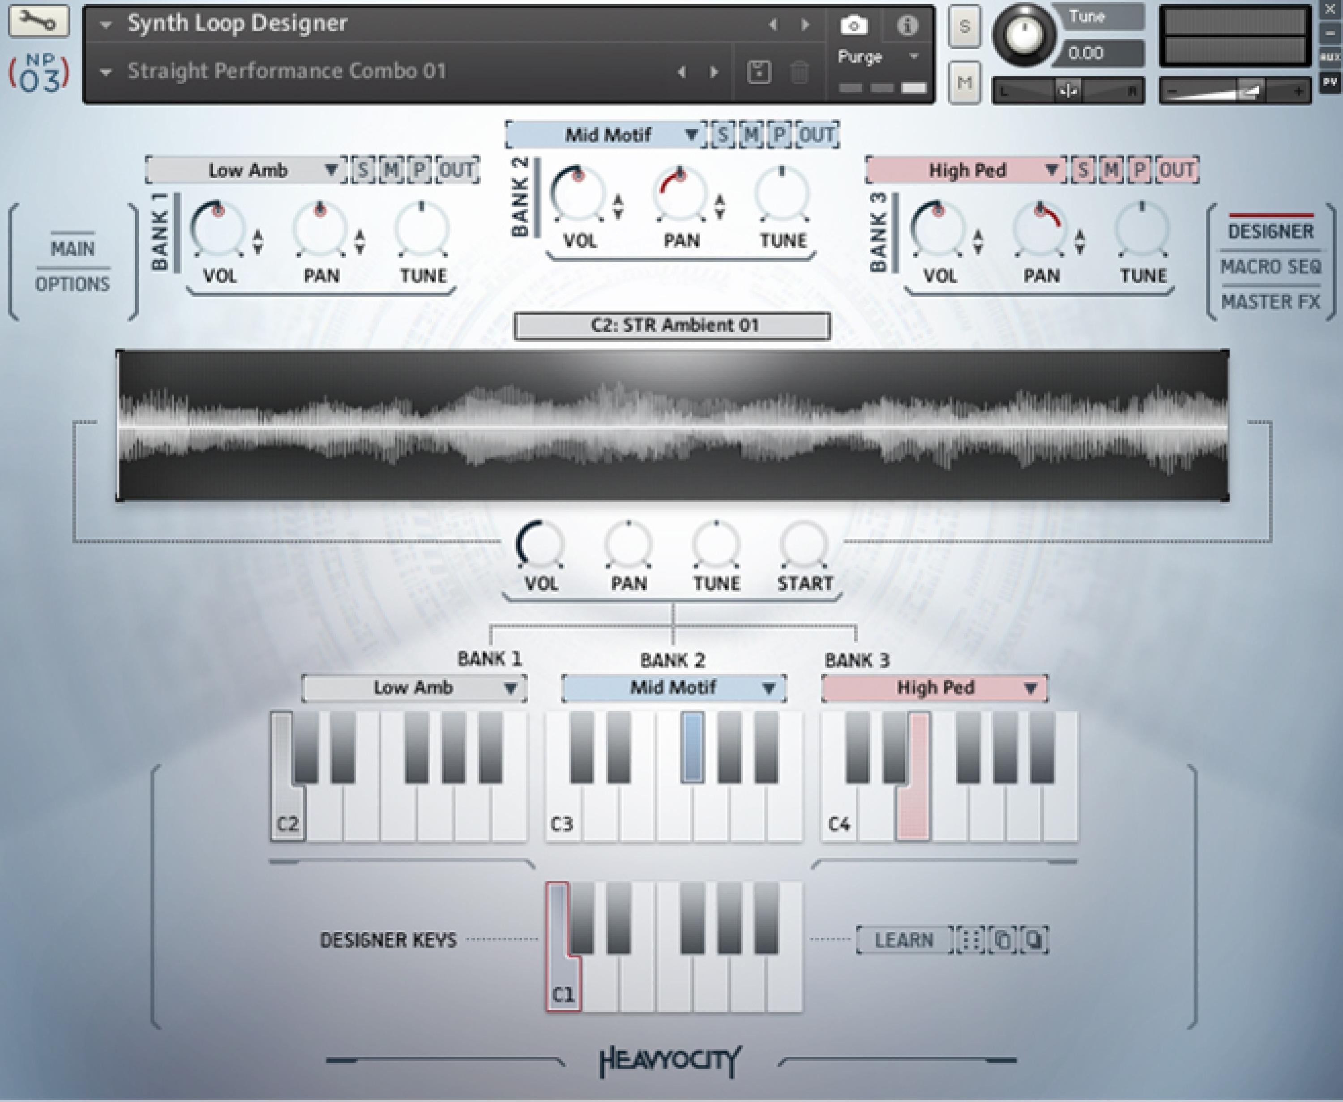Click the paste icon after LEARN
Image resolution: width=1343 pixels, height=1102 pixels.
point(1035,940)
